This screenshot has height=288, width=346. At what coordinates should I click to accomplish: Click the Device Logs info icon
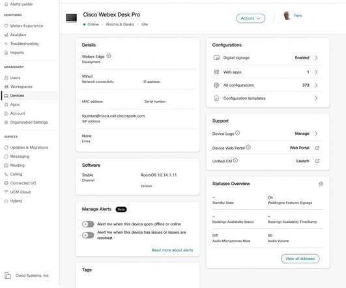click(x=237, y=133)
